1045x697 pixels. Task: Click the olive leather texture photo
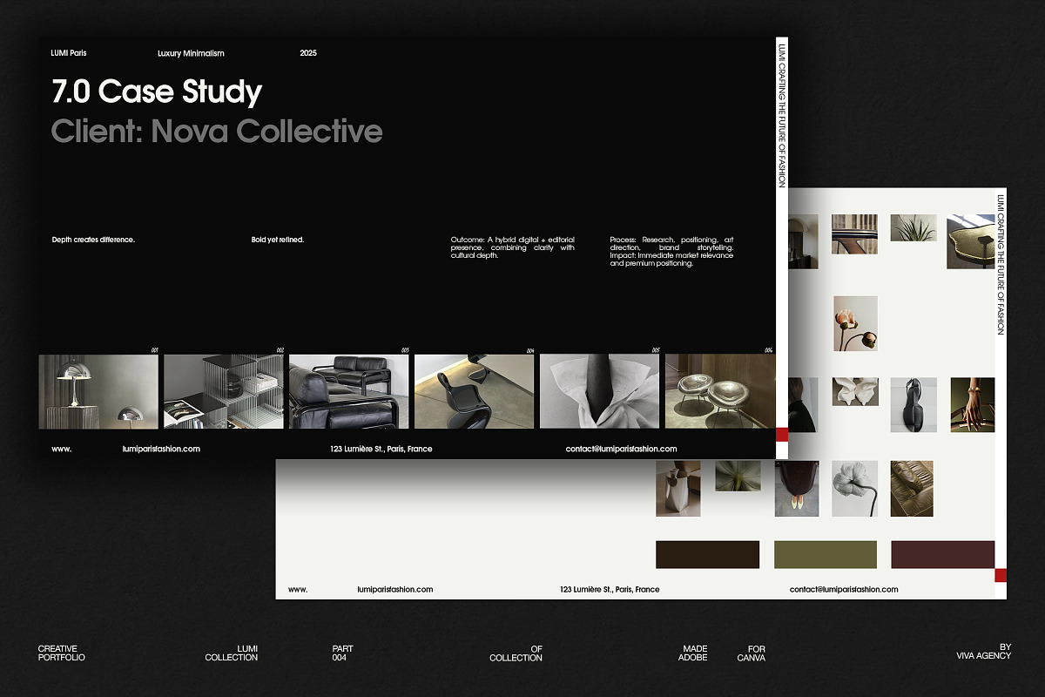[x=912, y=489]
